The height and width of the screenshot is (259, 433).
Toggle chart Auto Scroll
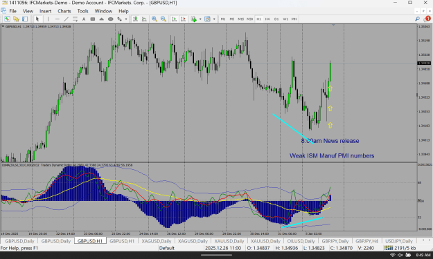[175, 19]
